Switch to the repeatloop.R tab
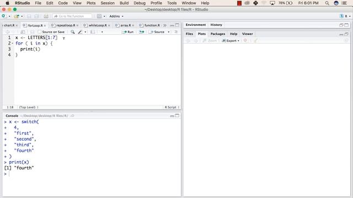Screen dimensions: 353x198 tap(66, 25)
